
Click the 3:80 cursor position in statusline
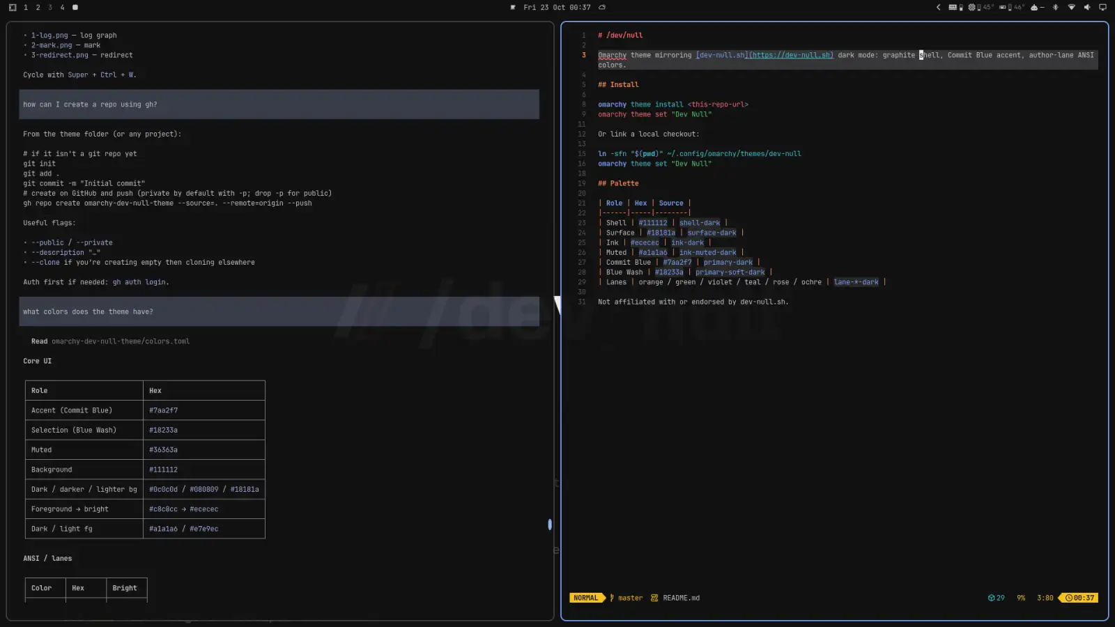coord(1045,598)
